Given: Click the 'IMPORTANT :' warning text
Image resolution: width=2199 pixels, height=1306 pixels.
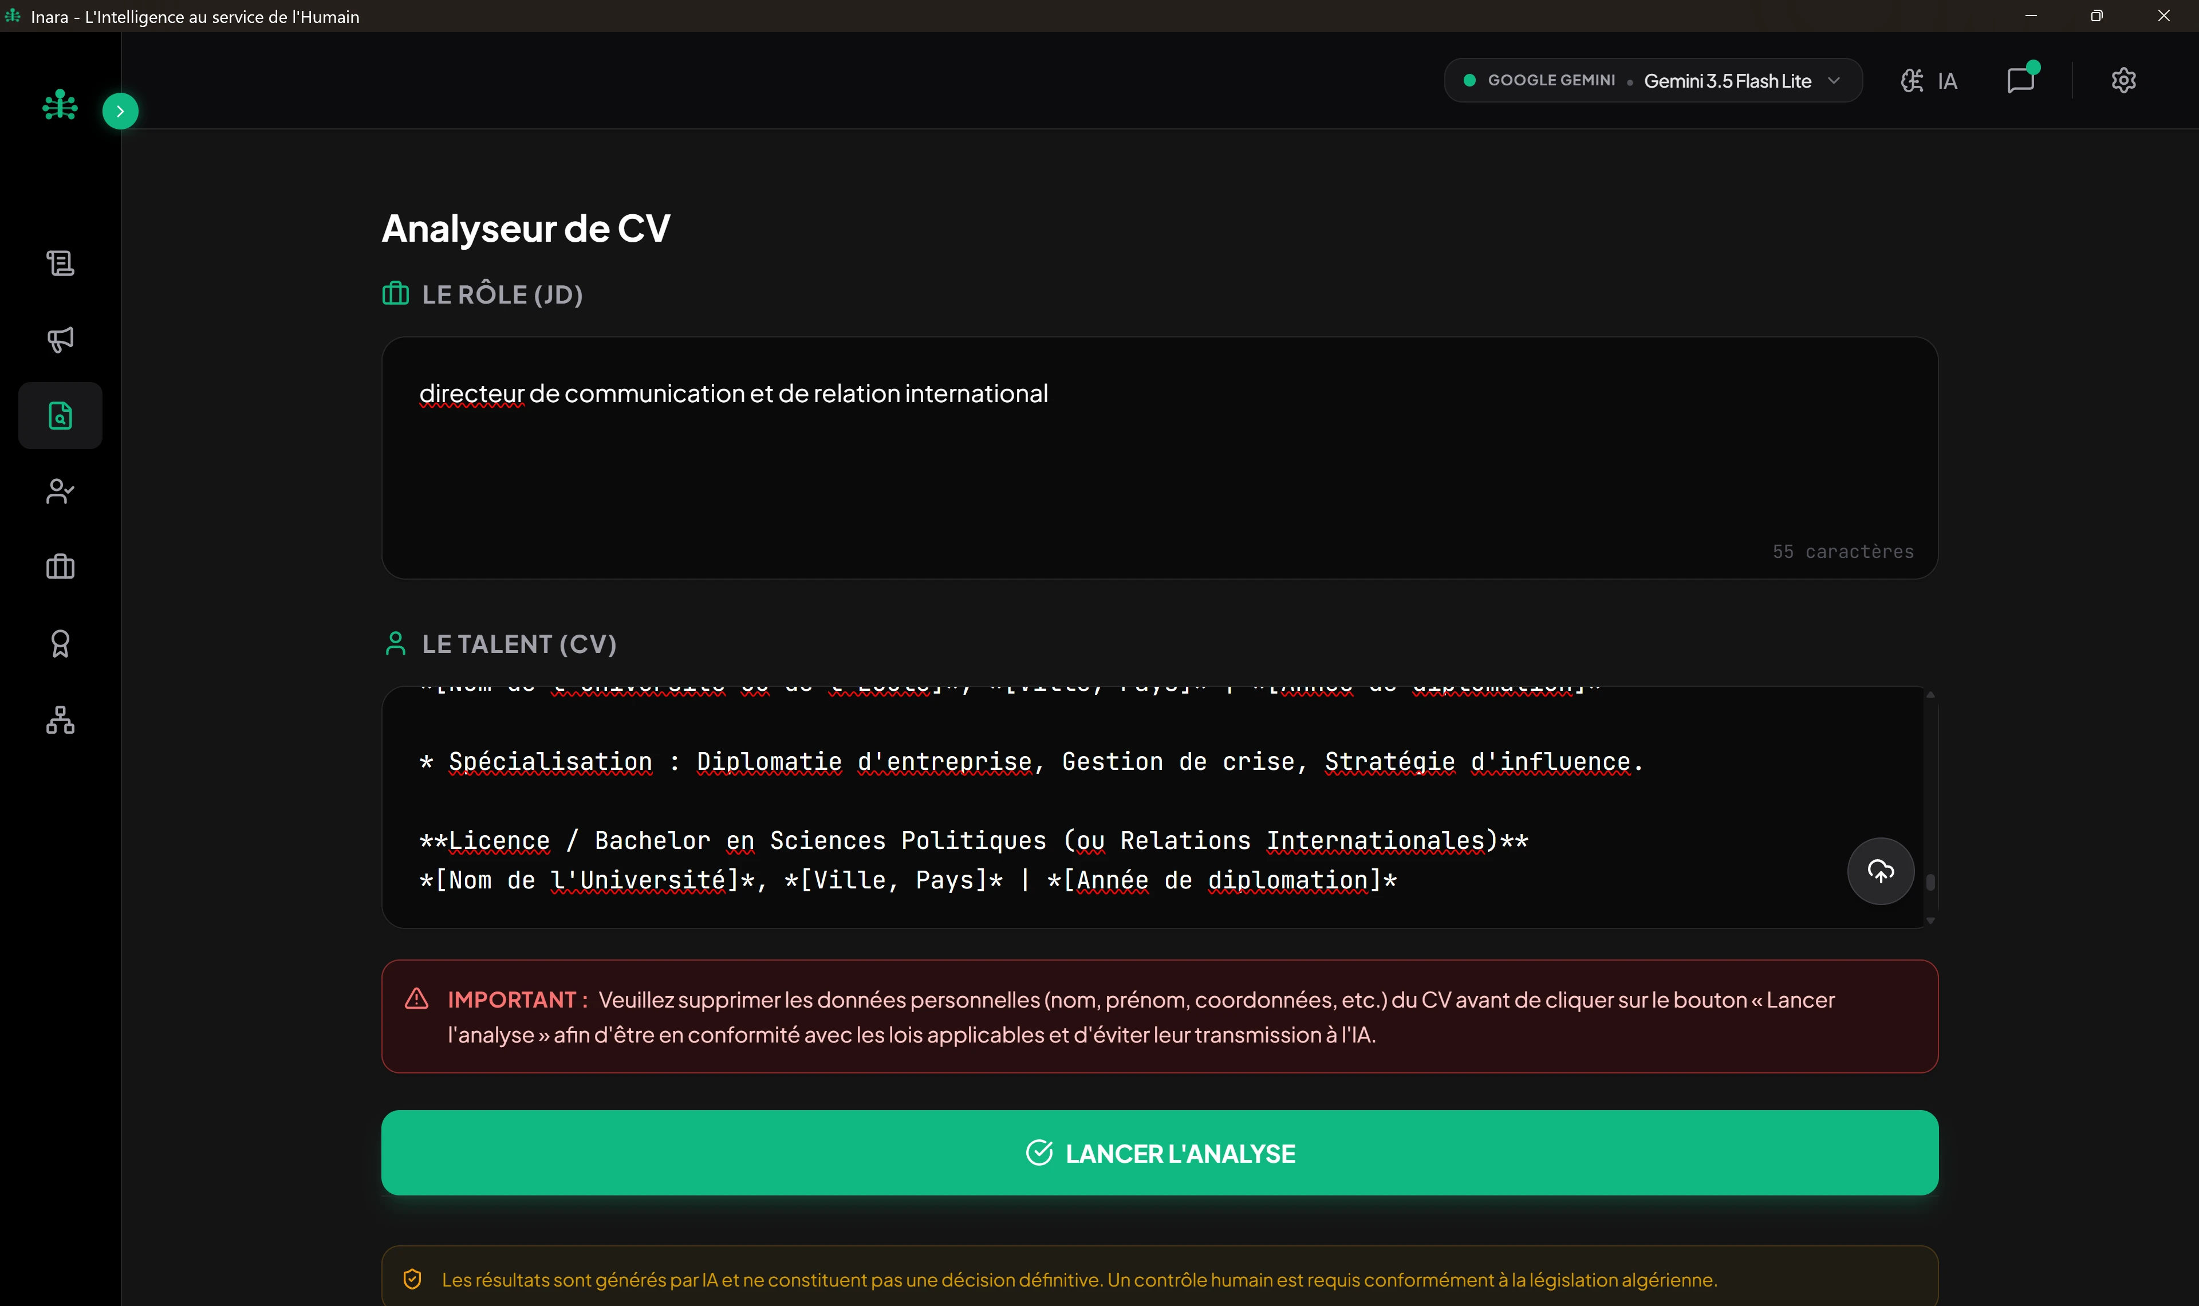Looking at the screenshot, I should [517, 1000].
